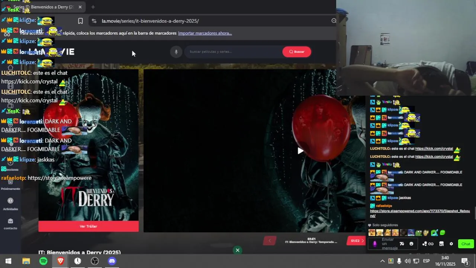Viewport: 476px width, 268px height.
Task: Click the browser address bar URL
Action: point(150,21)
